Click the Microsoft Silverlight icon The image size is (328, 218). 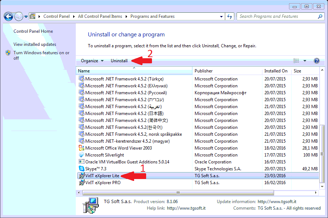(x=81, y=155)
